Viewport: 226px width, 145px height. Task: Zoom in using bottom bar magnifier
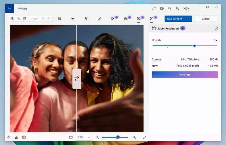134,137
